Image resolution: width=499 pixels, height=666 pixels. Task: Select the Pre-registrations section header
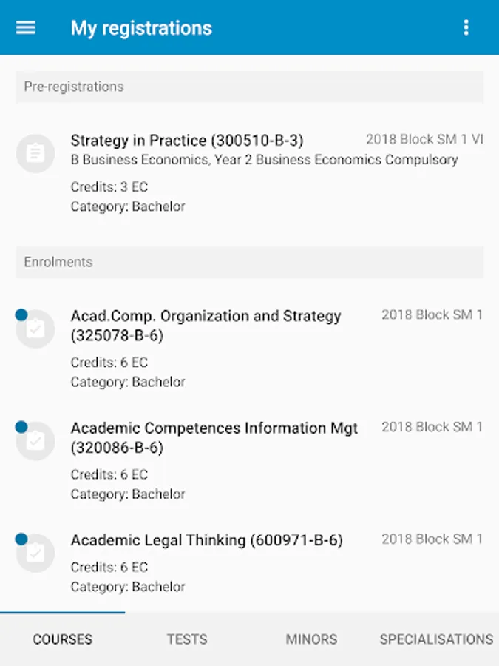250,87
